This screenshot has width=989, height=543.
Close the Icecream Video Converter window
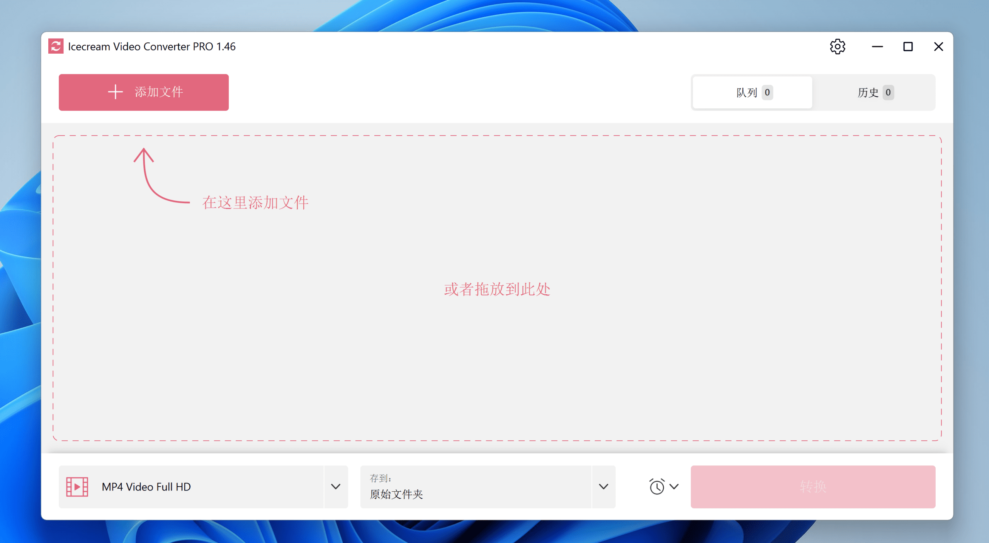pyautogui.click(x=938, y=47)
